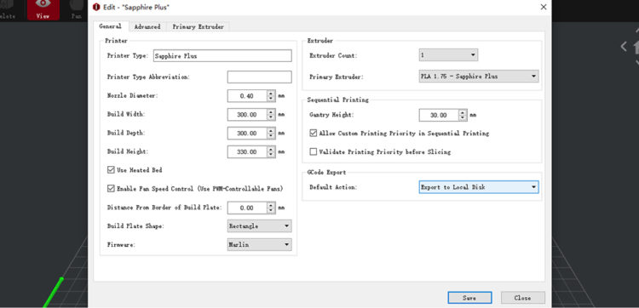Viewport: 639px width, 308px height.
Task: Decrease Build Depth with down arrow
Action: pyautogui.click(x=271, y=136)
